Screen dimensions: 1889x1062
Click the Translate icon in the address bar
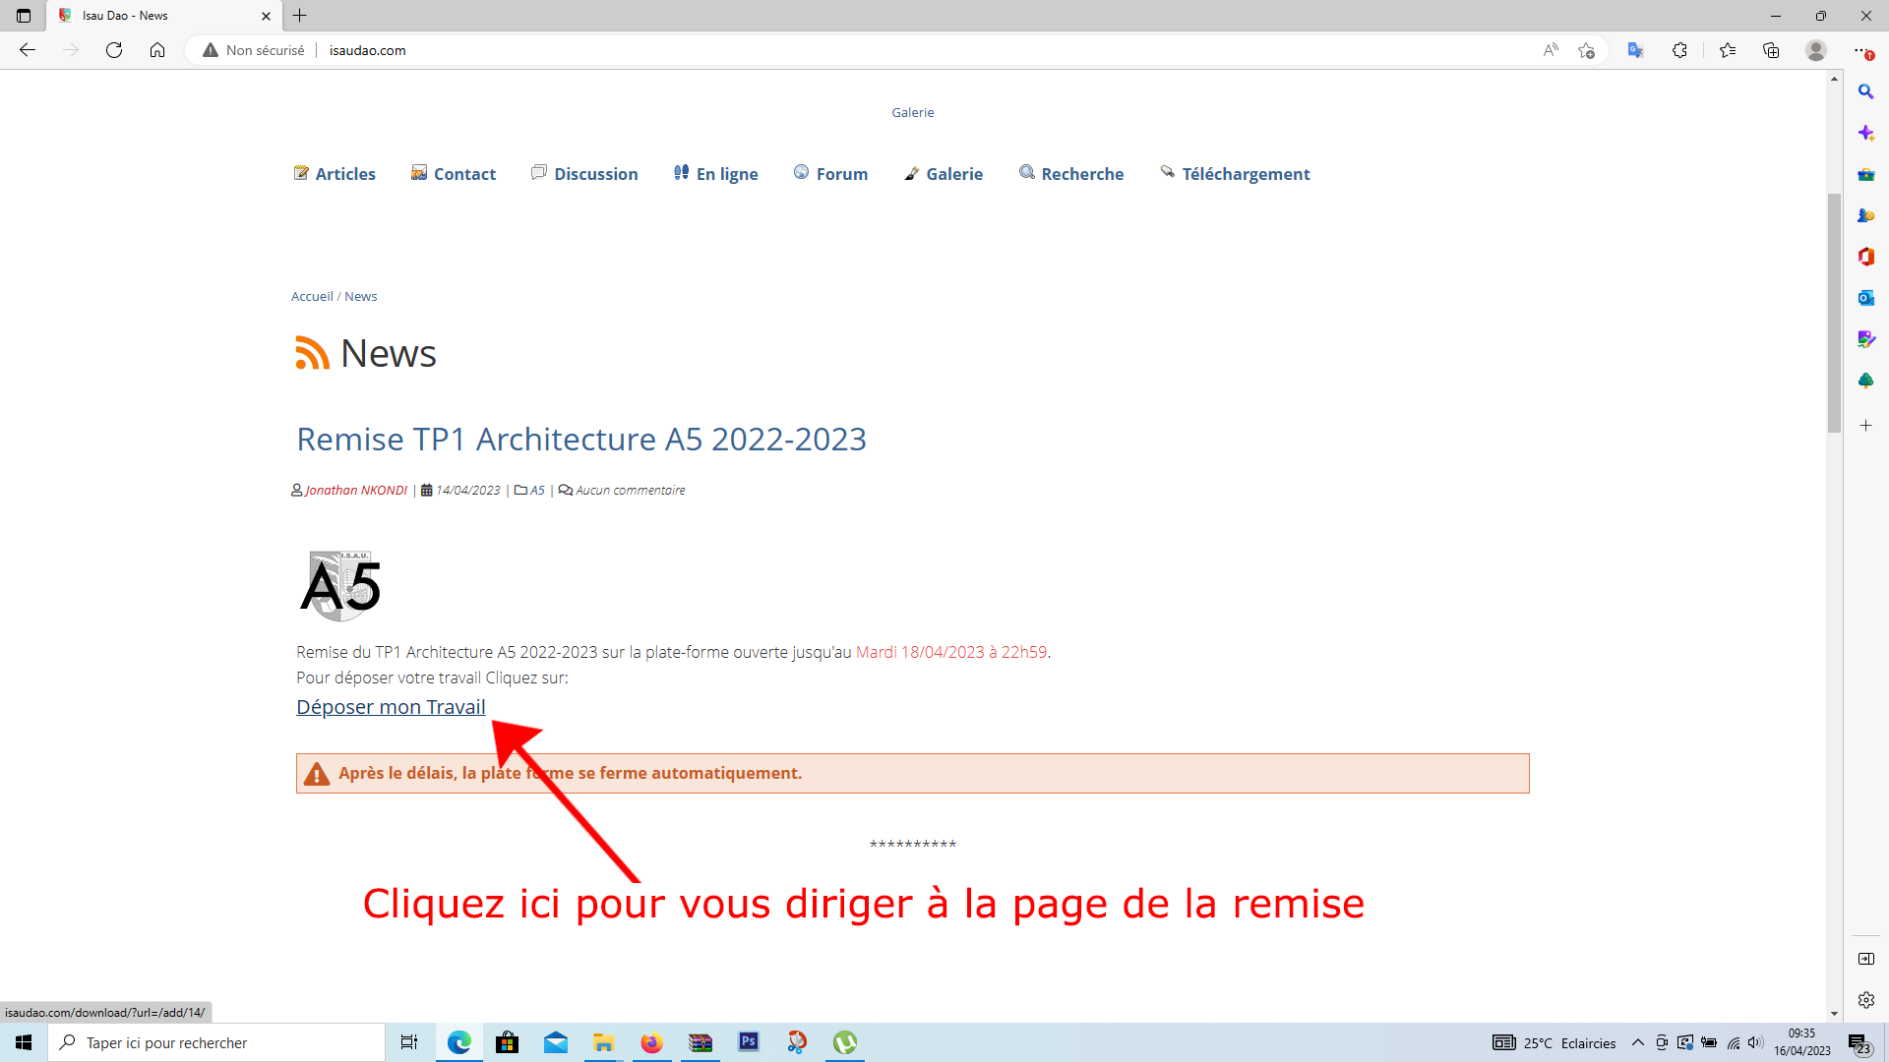coord(1635,50)
